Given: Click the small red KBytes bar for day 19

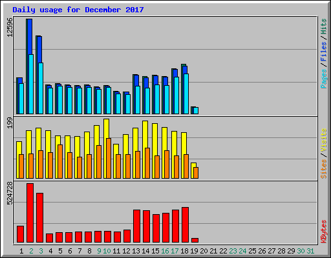Looking at the screenshot, I should pyautogui.click(x=195, y=240).
